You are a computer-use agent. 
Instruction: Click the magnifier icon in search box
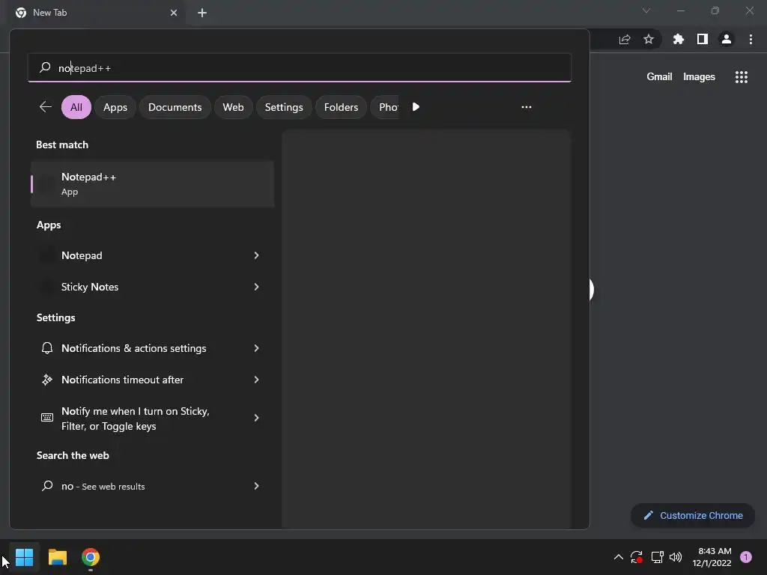45,67
